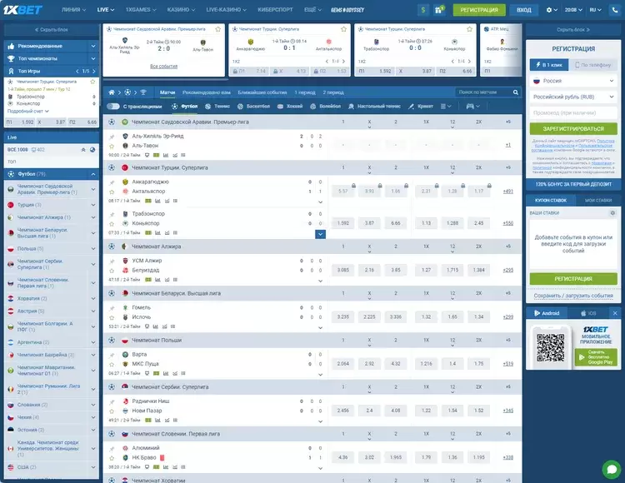625x483 pixels.
Task: Click the Скрыть блок link on left
Action: tap(52, 30)
